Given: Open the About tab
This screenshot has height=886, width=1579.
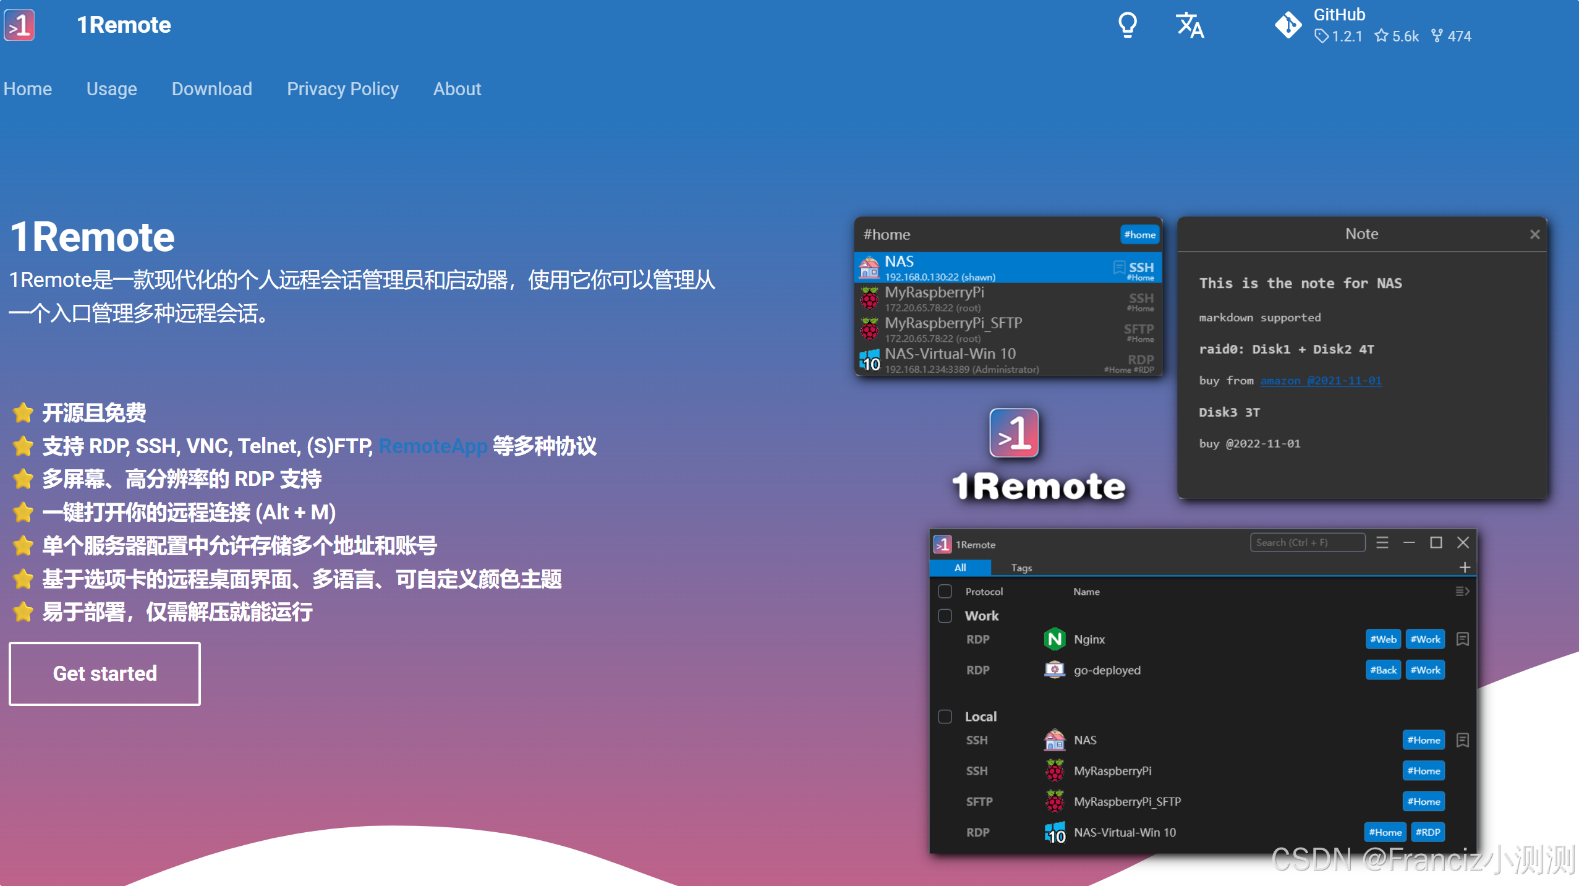Looking at the screenshot, I should 457,89.
